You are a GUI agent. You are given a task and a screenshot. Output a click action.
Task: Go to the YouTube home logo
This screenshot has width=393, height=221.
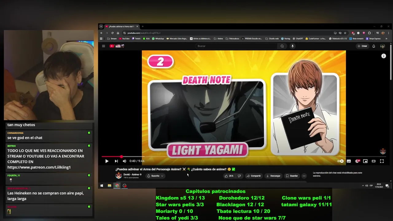(117, 46)
